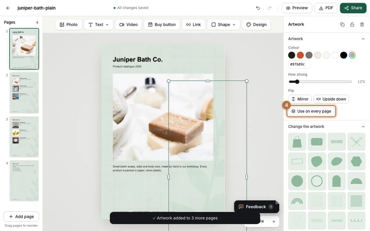Choose the semicircle artwork
The height and width of the screenshot is (231, 370).
point(356,181)
